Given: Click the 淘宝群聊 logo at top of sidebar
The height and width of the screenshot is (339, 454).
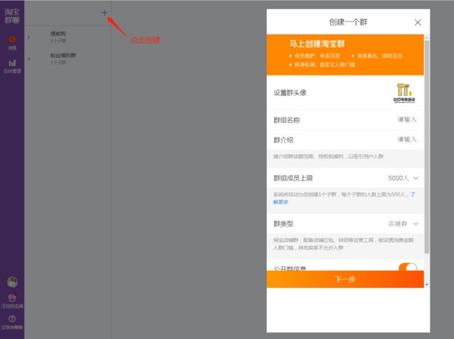Looking at the screenshot, I should (x=12, y=15).
